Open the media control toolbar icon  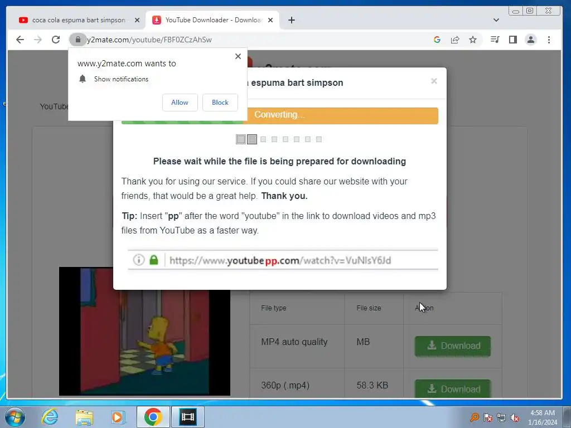pos(495,40)
